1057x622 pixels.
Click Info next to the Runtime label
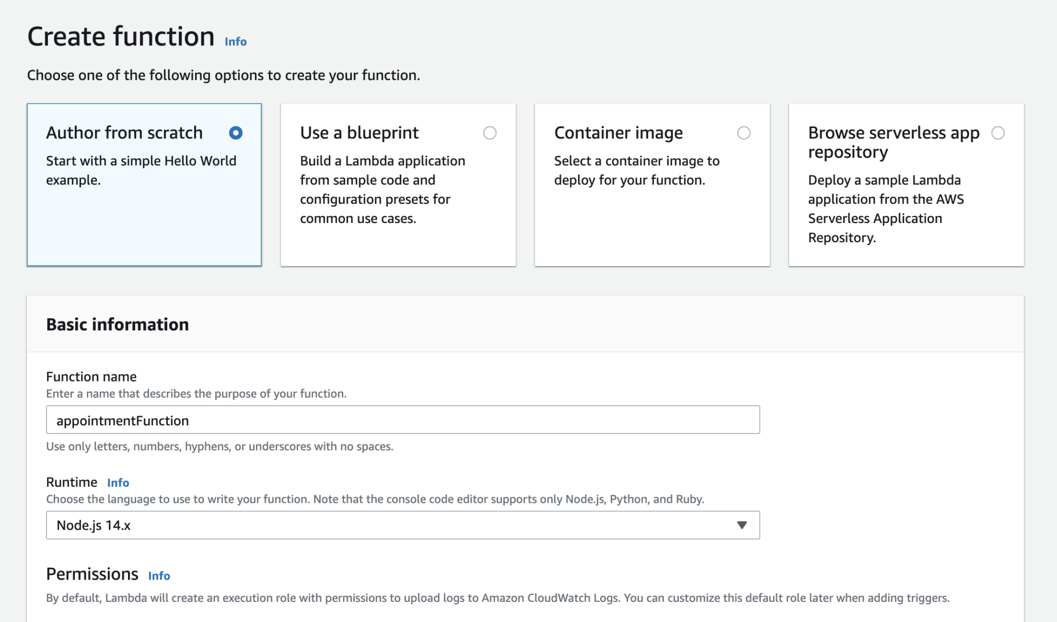pyautogui.click(x=118, y=483)
